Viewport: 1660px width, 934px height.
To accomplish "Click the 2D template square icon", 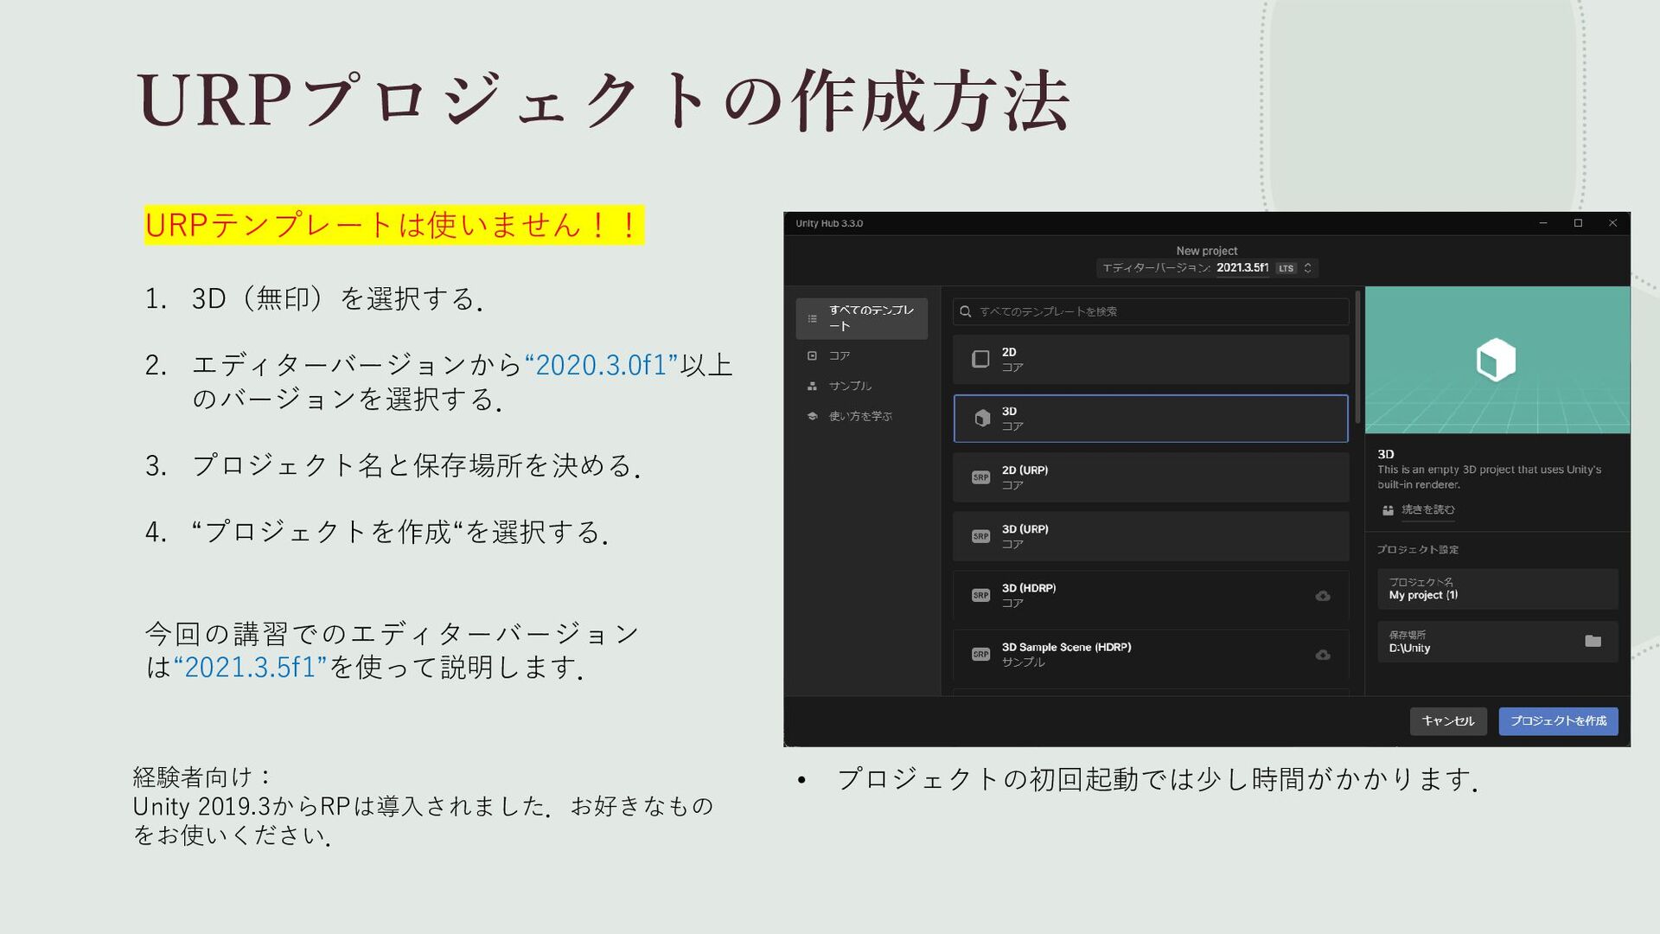I will 980,359.
